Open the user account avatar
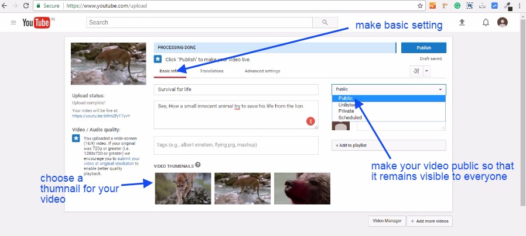This screenshot has height=236, width=526. tap(503, 22)
